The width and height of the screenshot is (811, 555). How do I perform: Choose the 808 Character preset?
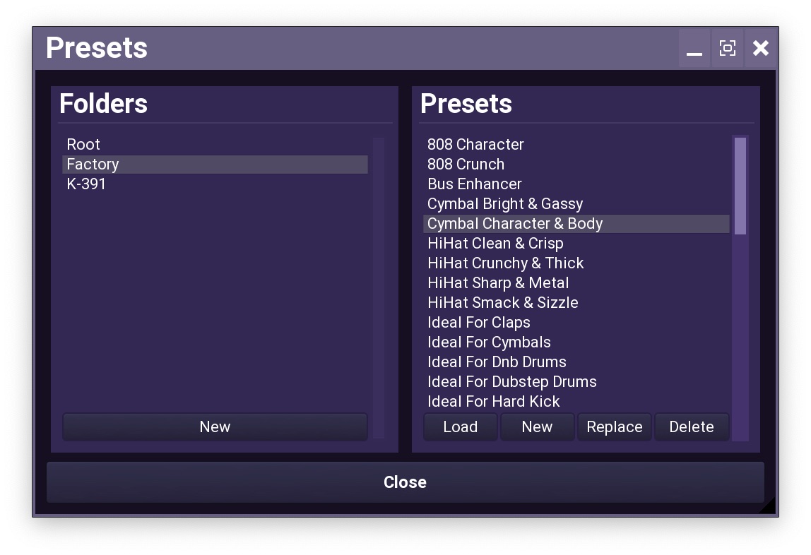tap(475, 145)
